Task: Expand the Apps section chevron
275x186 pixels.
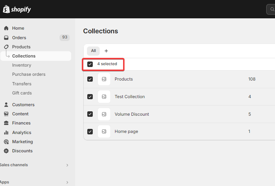Action: (x=67, y=182)
